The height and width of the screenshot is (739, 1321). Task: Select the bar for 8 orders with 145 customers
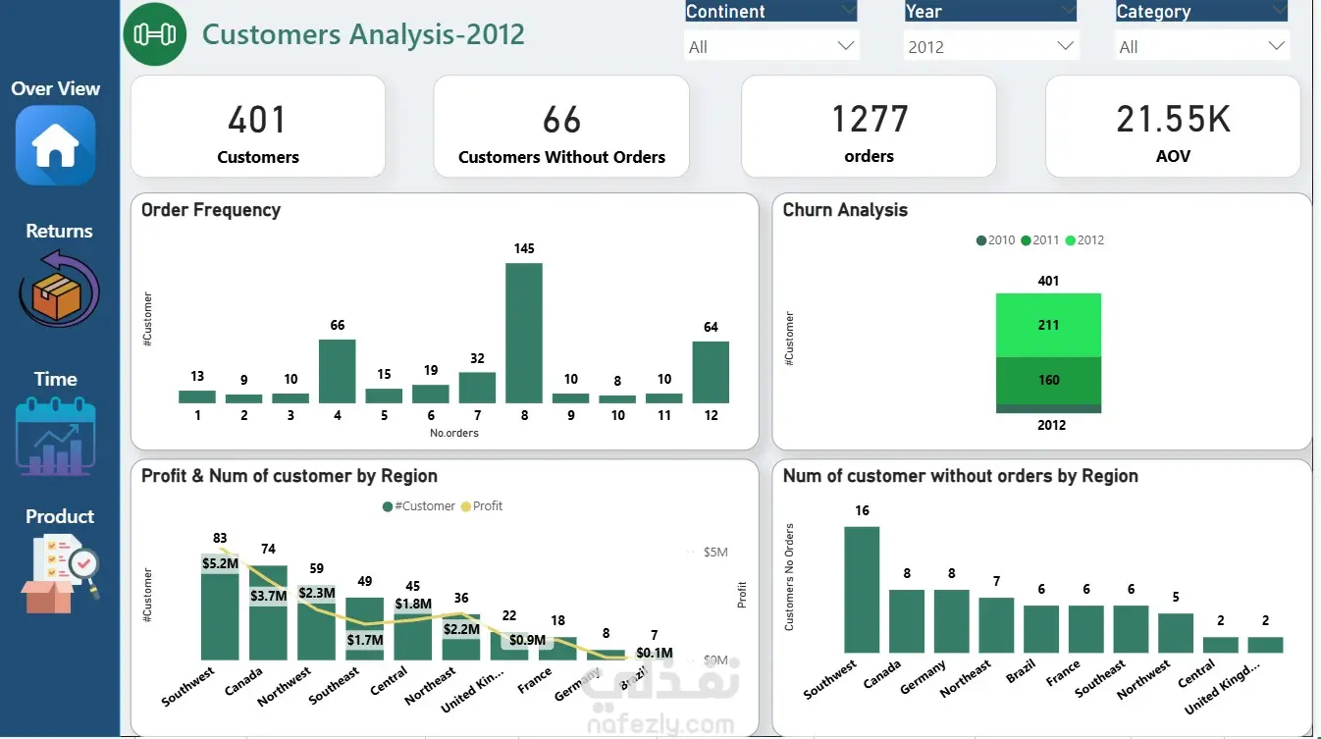pos(524,333)
